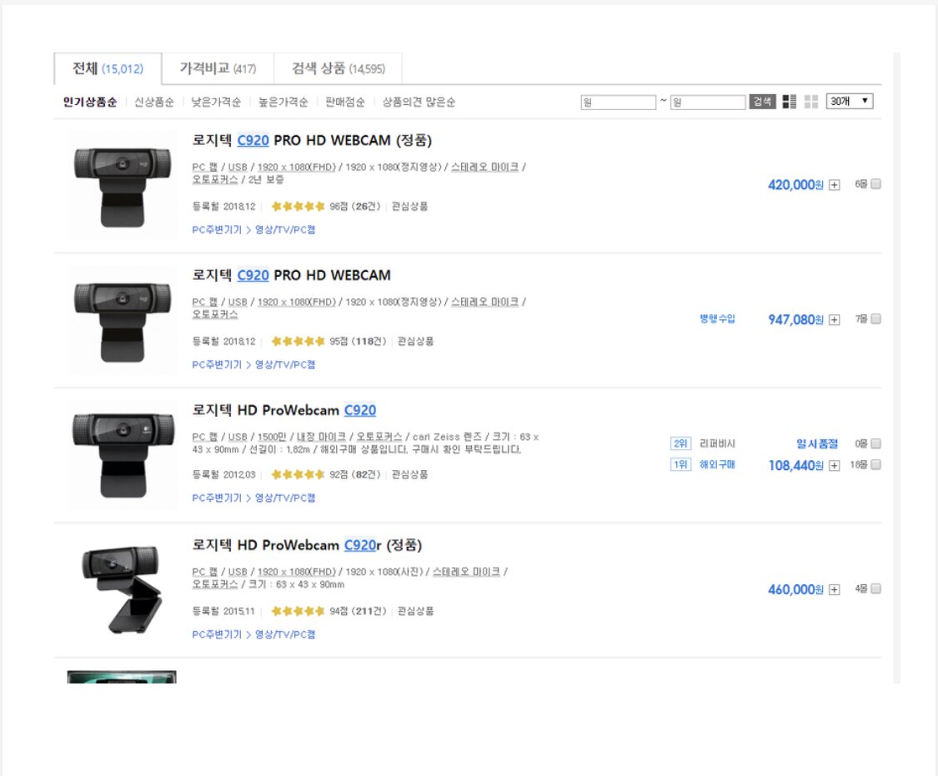
Task: Switch to grid view icon
Action: click(x=811, y=102)
